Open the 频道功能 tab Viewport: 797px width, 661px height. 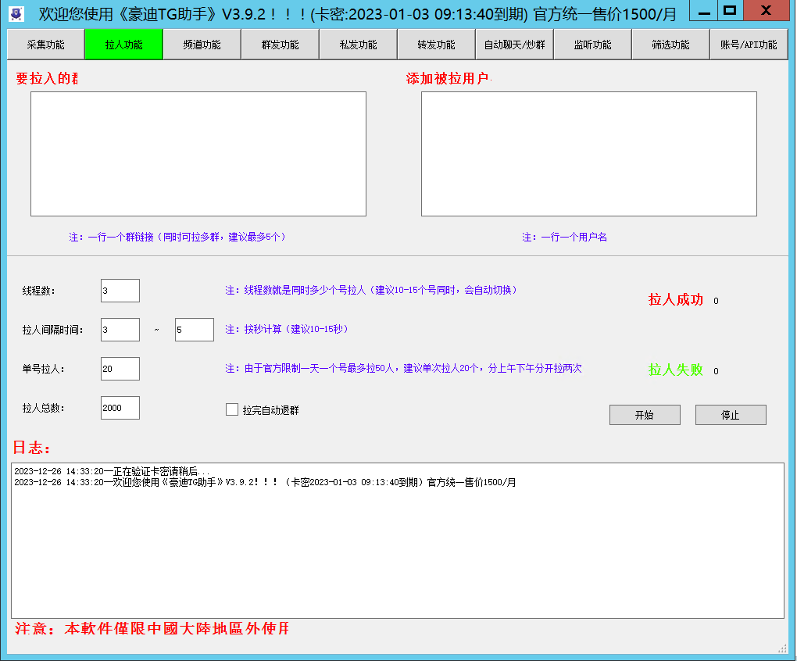[x=202, y=45]
